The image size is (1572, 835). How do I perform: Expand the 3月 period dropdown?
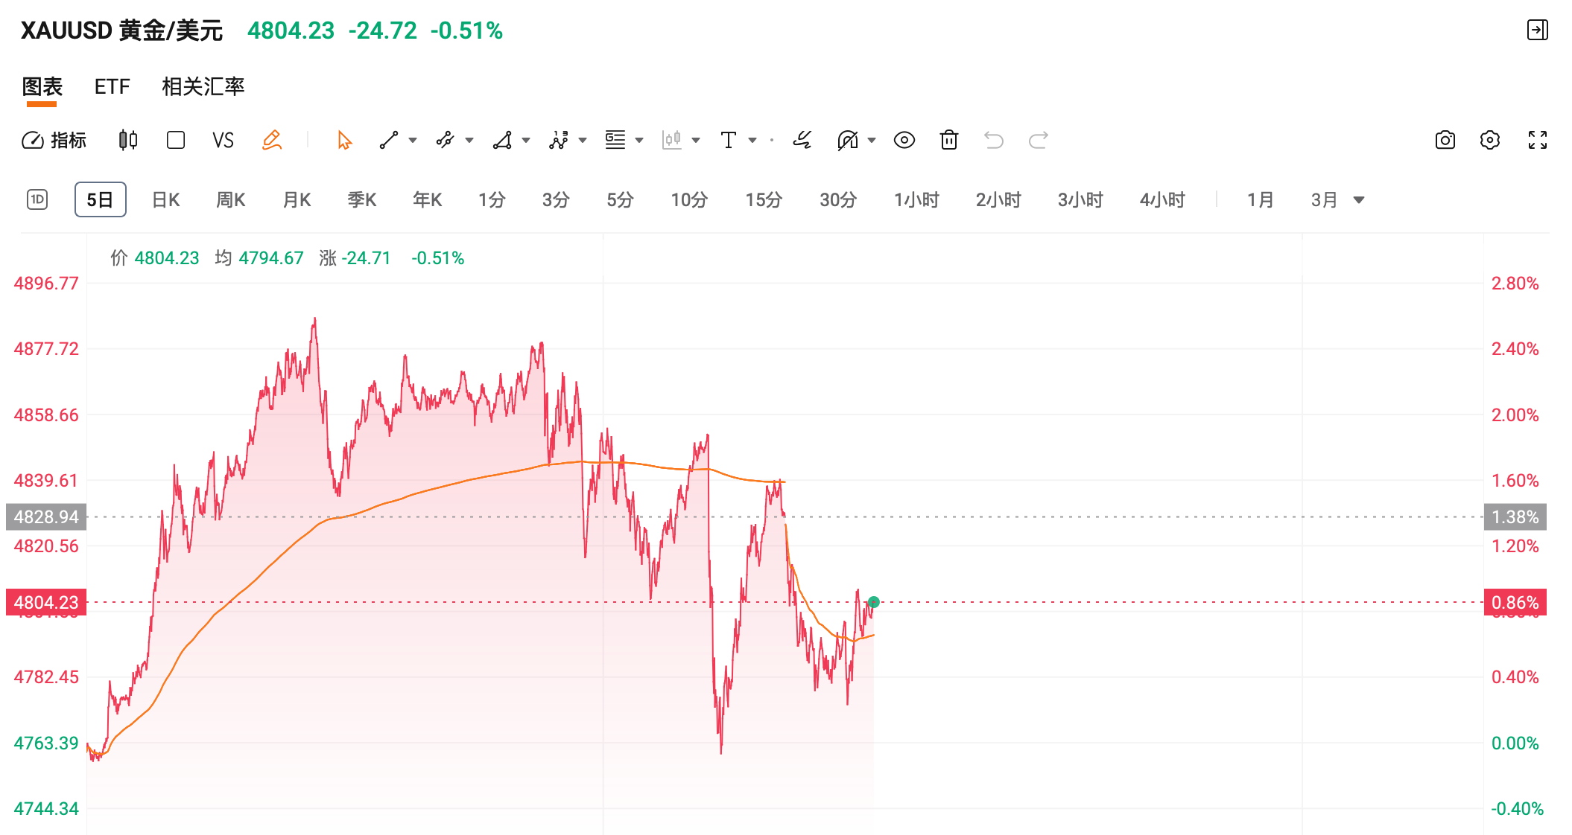coord(1359,199)
